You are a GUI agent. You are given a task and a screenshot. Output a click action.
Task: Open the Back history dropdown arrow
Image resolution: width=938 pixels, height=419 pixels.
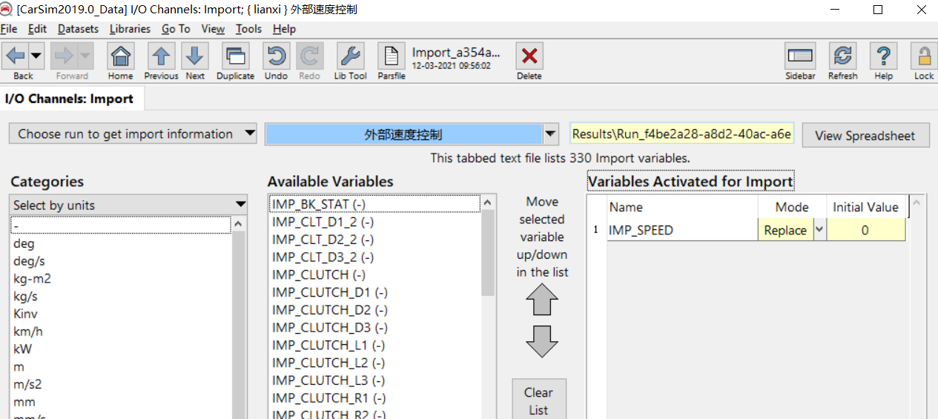pos(36,56)
